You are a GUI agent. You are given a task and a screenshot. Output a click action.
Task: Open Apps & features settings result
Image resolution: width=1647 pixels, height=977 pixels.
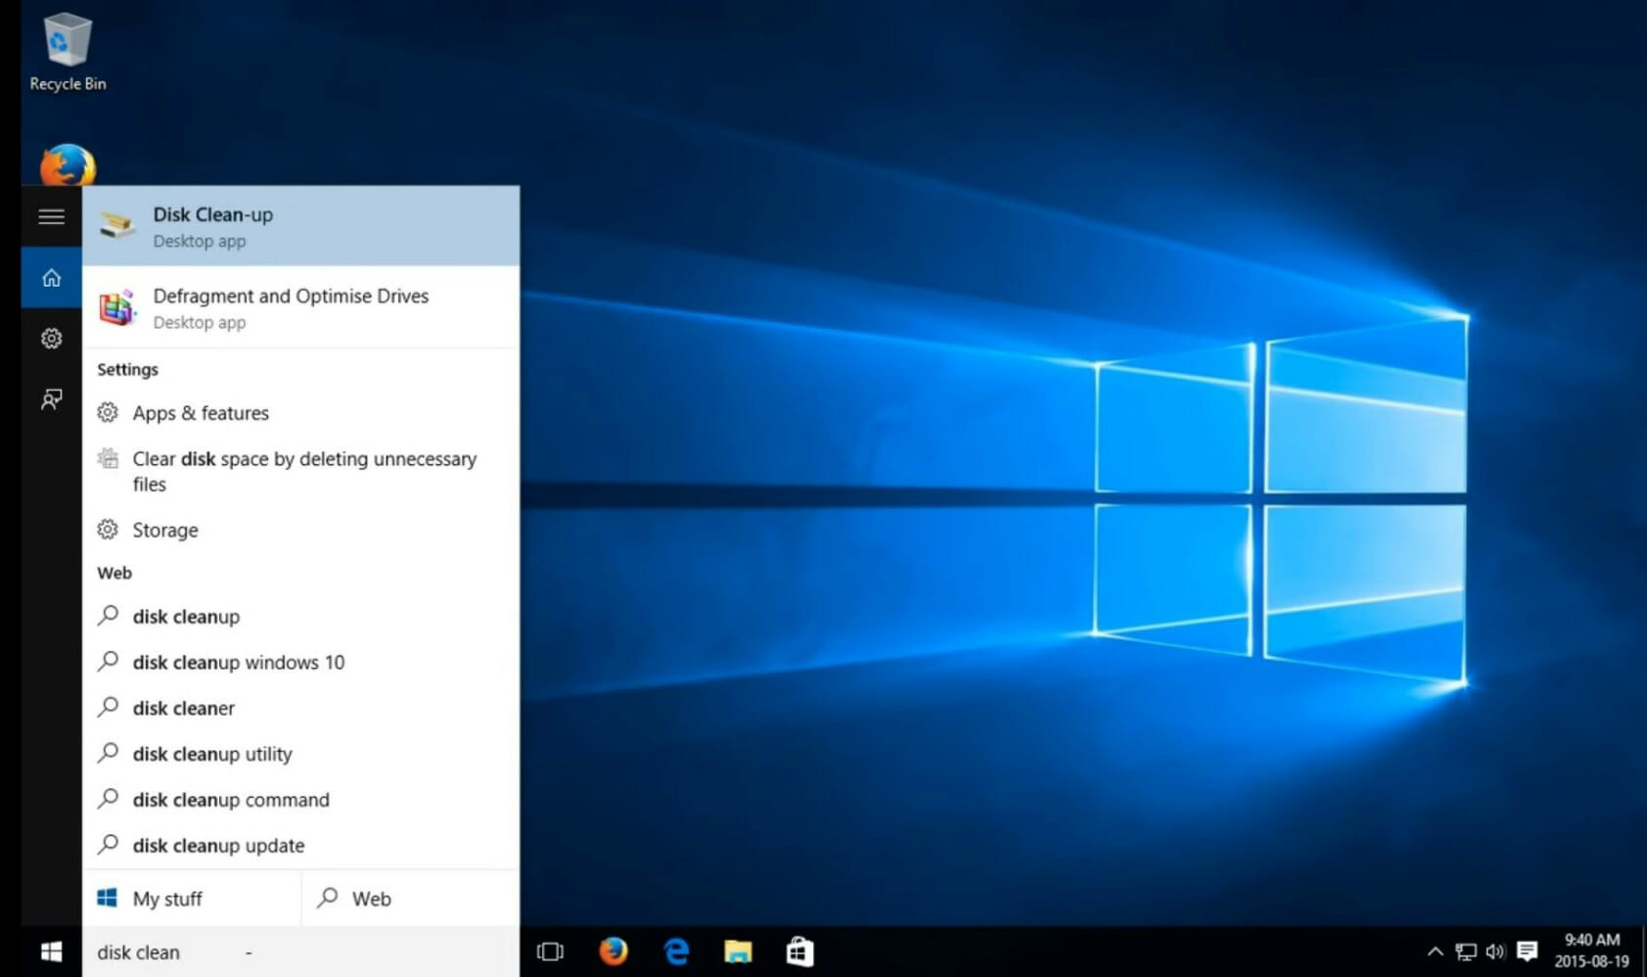pyautogui.click(x=201, y=413)
